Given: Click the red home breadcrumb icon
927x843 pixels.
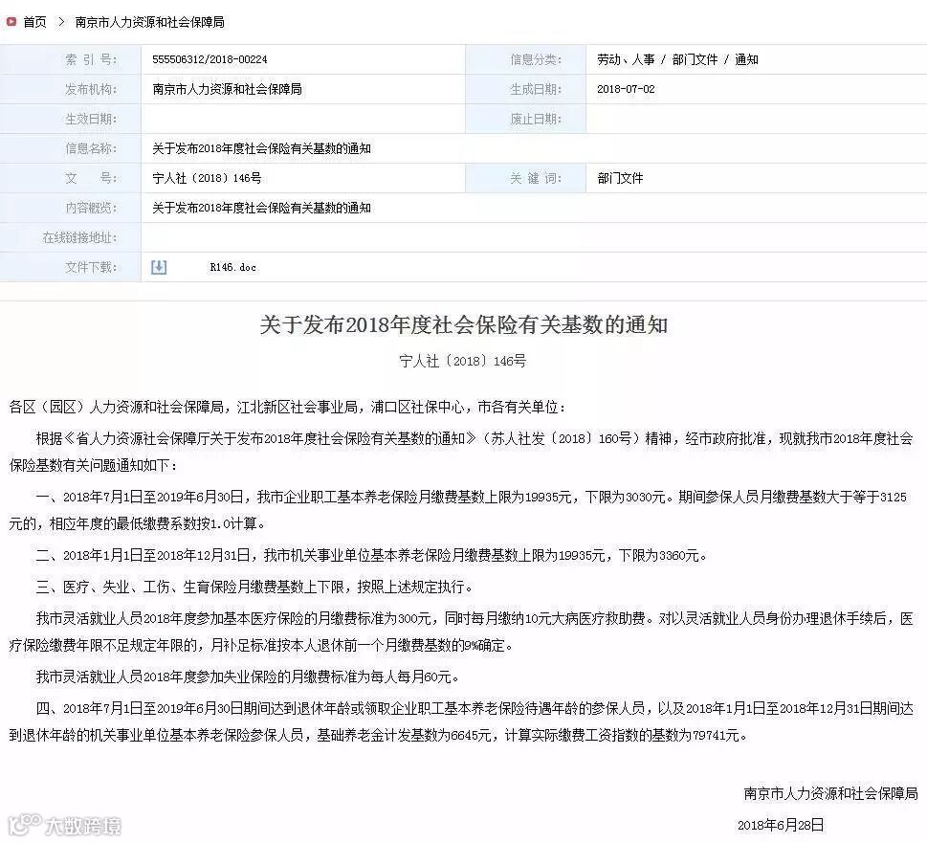Looking at the screenshot, I should coord(11,22).
